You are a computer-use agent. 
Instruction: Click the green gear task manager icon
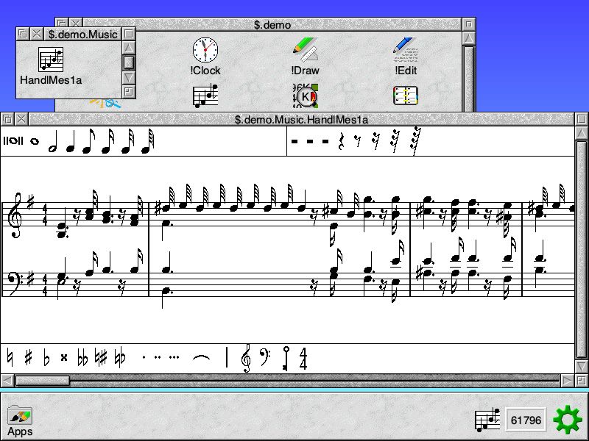568,420
